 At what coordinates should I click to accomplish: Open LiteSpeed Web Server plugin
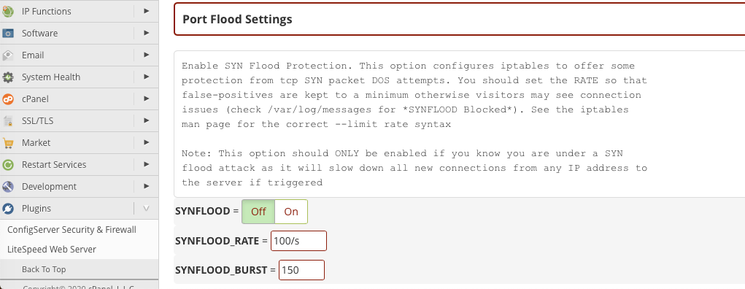coord(52,249)
